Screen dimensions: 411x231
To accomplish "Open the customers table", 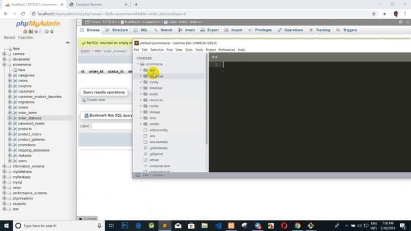I will [26, 91].
